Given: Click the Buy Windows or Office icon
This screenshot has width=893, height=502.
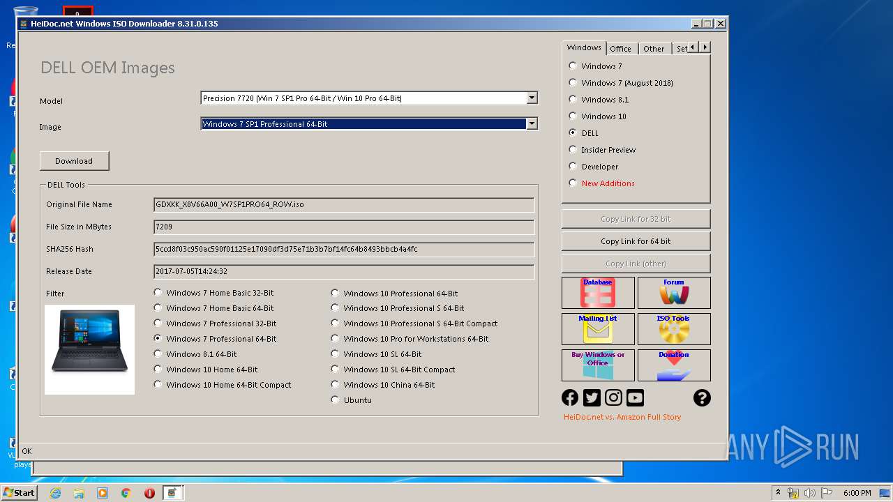Looking at the screenshot, I should 598,365.
